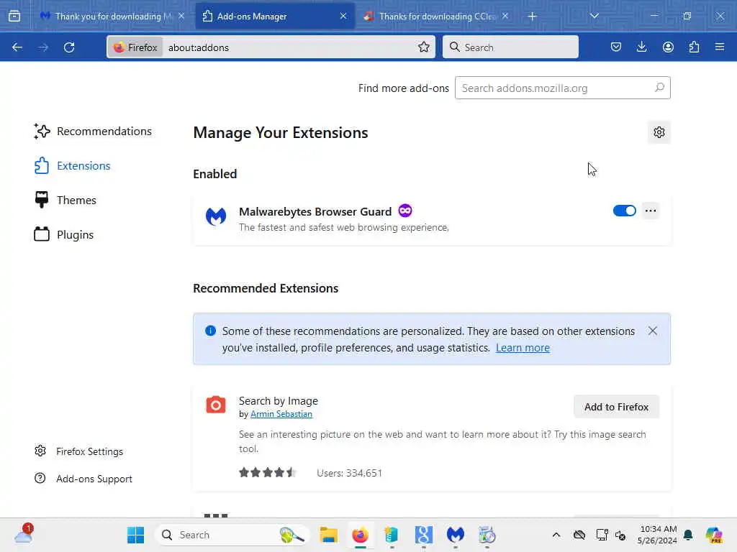This screenshot has height=552, width=737.
Task: Click the Search by Image star rating
Action: [267, 472]
